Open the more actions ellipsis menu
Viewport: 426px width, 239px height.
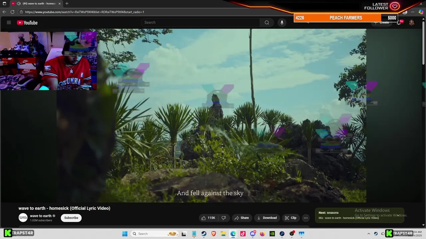(x=306, y=218)
